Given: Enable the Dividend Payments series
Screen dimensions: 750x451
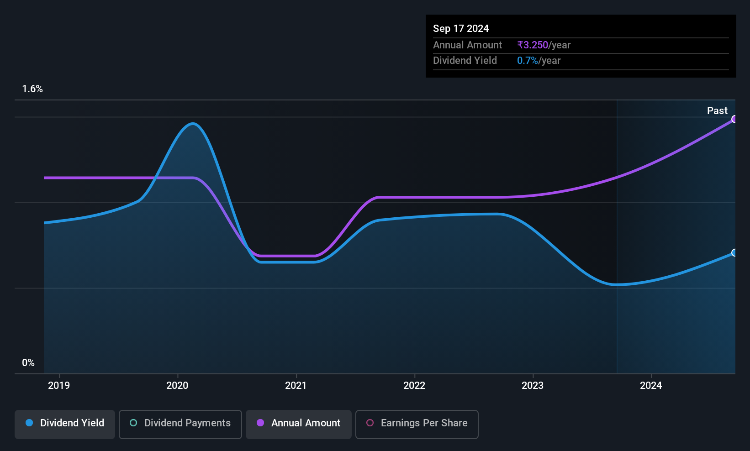Looking at the screenshot, I should pos(180,424).
